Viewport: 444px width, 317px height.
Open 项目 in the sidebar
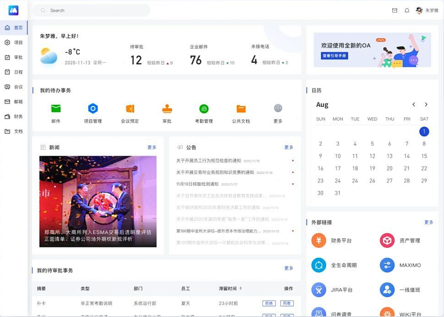14,43
